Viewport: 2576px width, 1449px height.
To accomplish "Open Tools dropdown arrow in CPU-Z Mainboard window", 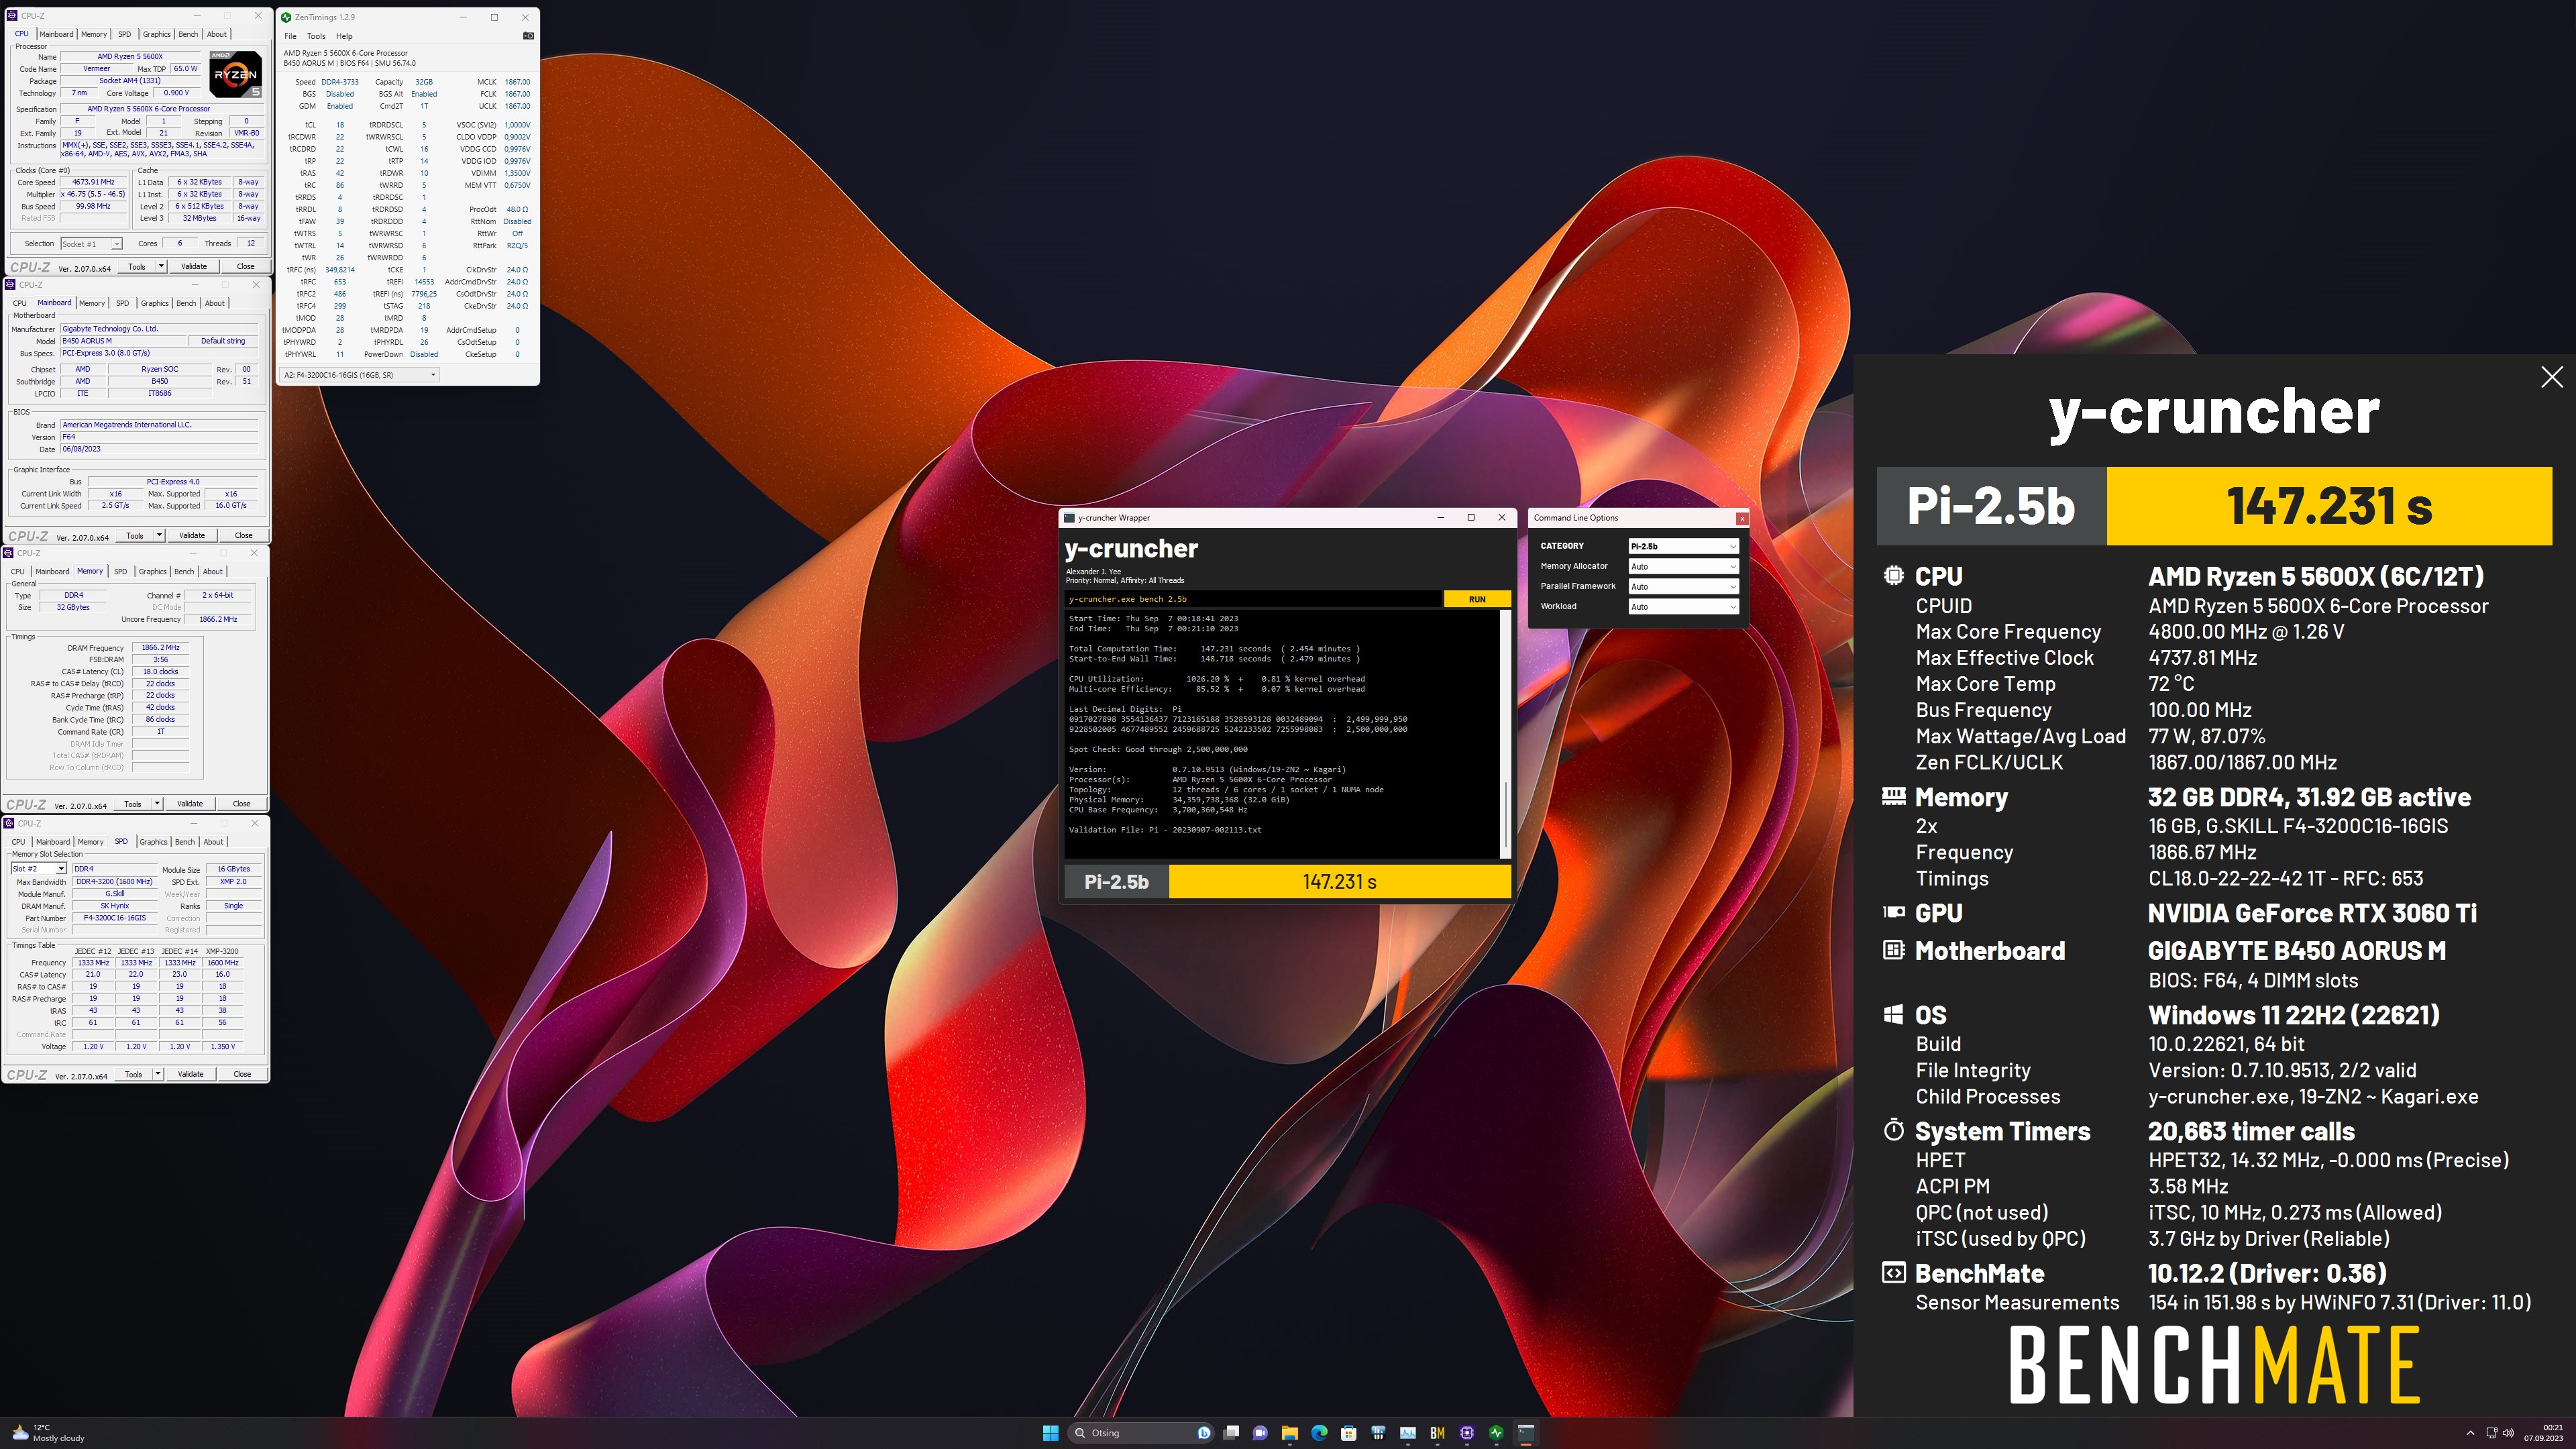I will tap(159, 536).
